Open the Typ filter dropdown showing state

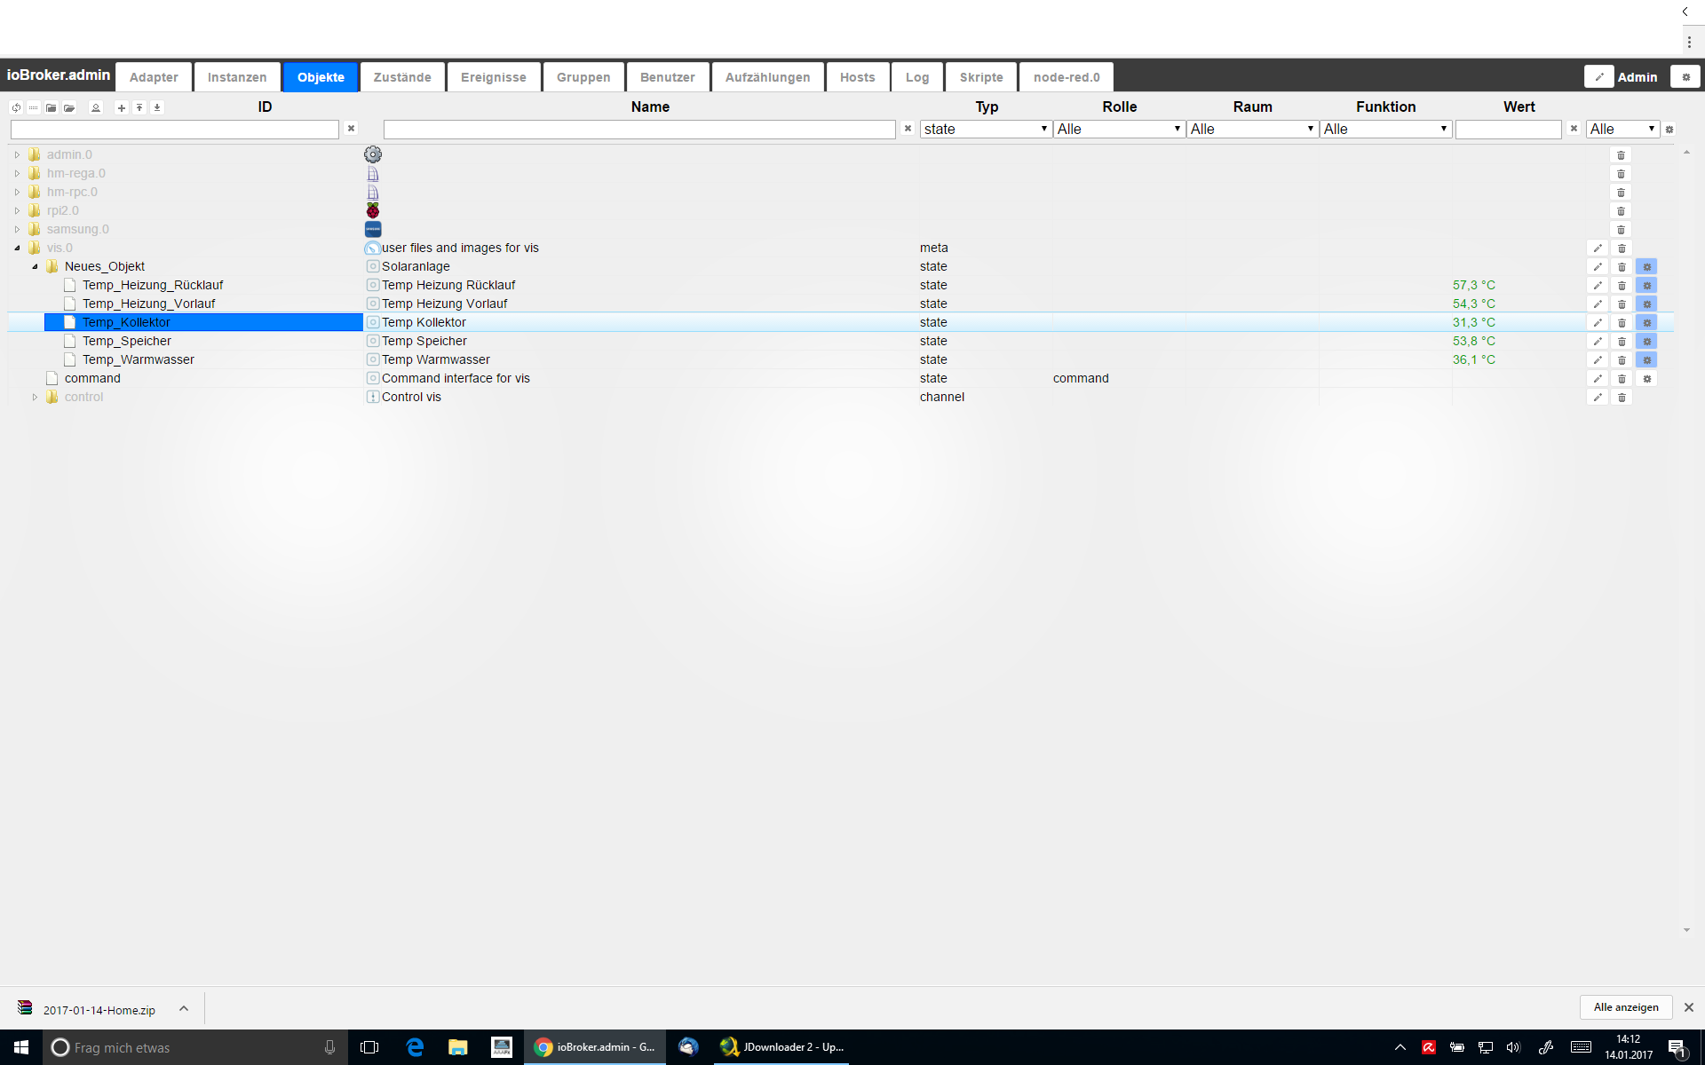tap(985, 129)
